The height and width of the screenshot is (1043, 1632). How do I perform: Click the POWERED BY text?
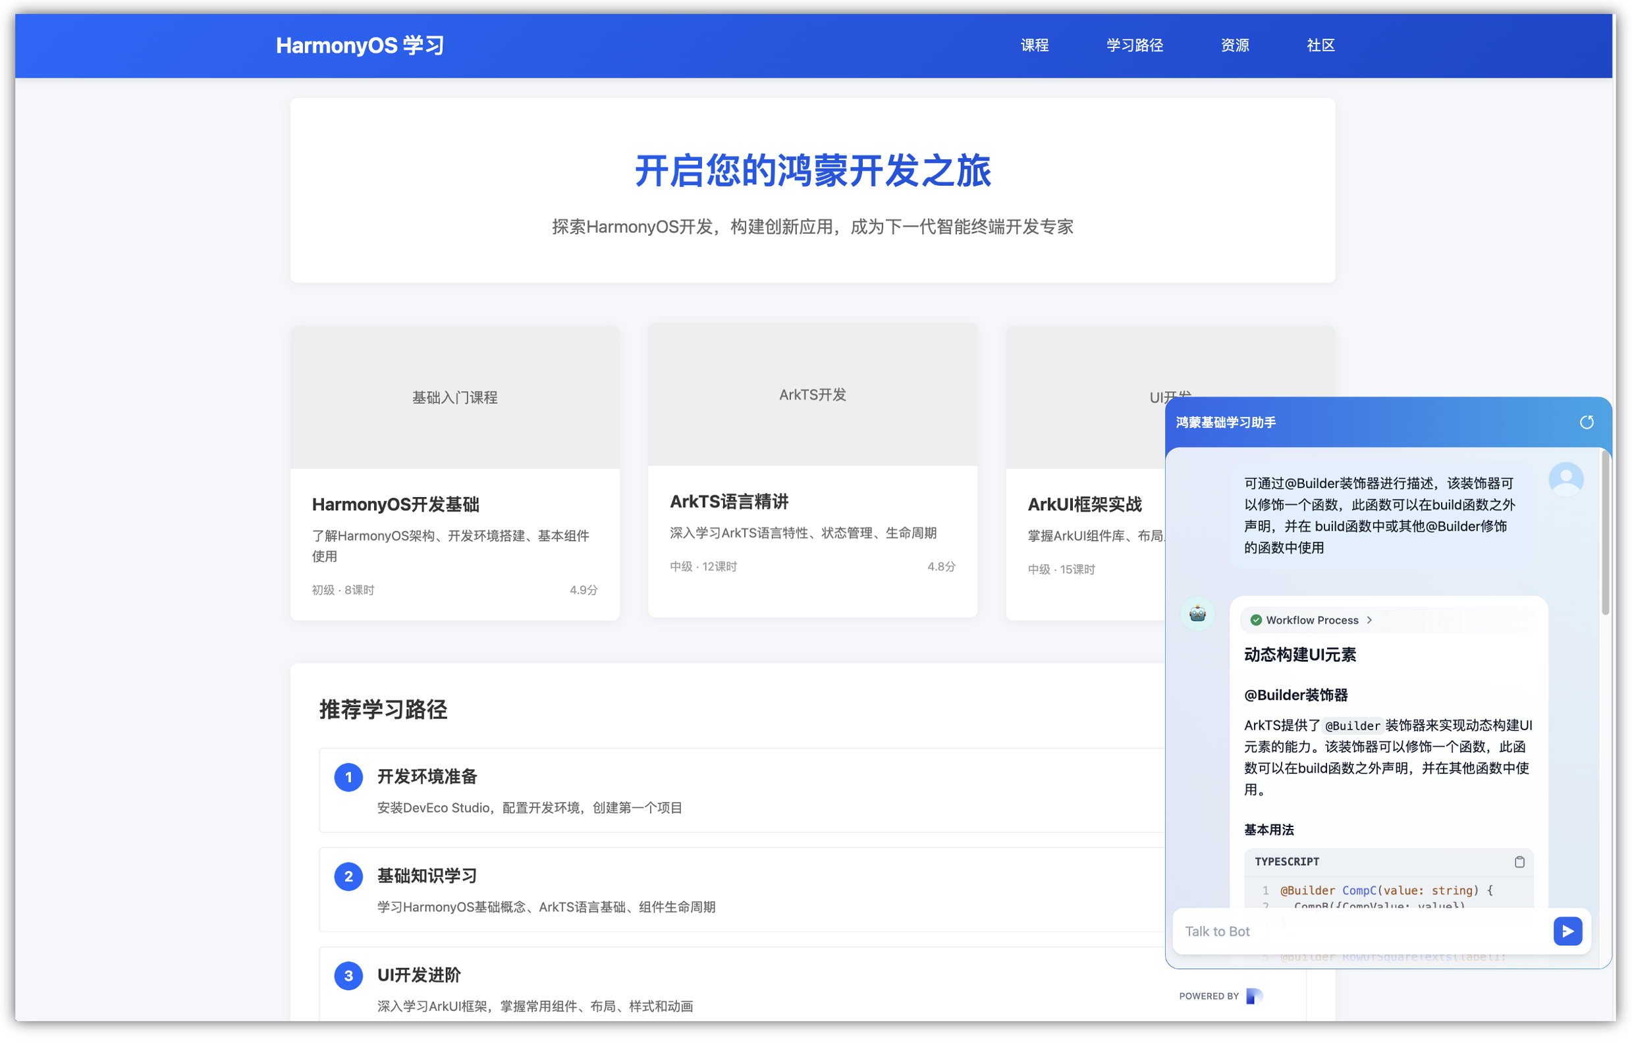pyautogui.click(x=1209, y=996)
